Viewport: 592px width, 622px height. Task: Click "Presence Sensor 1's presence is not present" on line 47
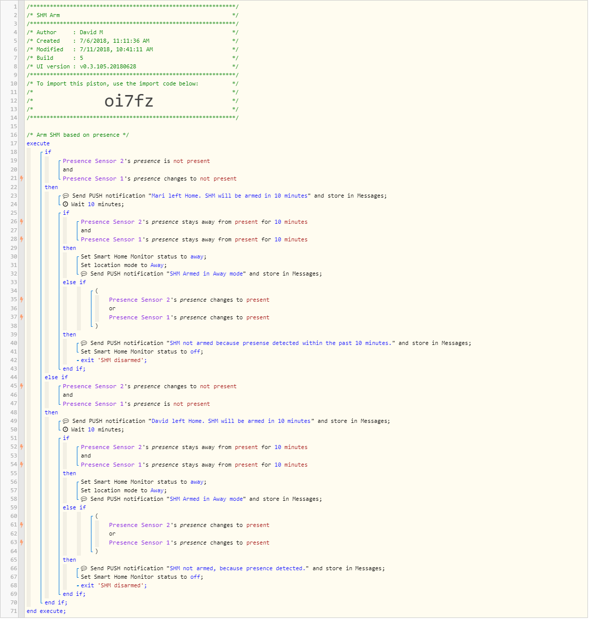pos(136,404)
